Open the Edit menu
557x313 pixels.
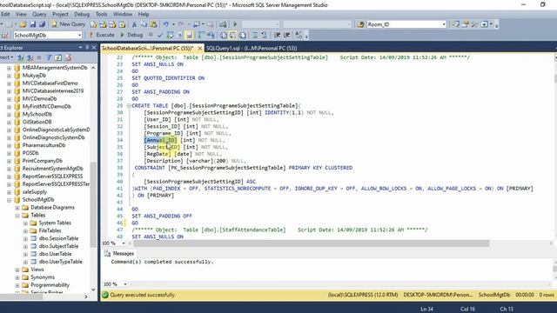coord(5,14)
